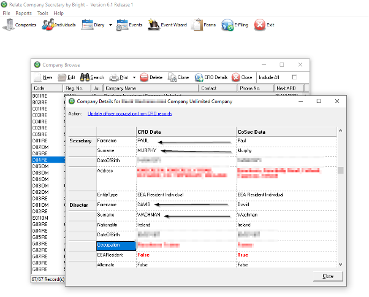Image resolution: width=369 pixels, height=297 pixels.
Task: Open the E-Filing tool
Action: [x=235, y=25]
